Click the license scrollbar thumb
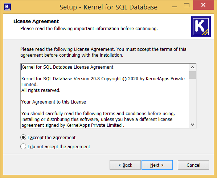 pos(192,75)
